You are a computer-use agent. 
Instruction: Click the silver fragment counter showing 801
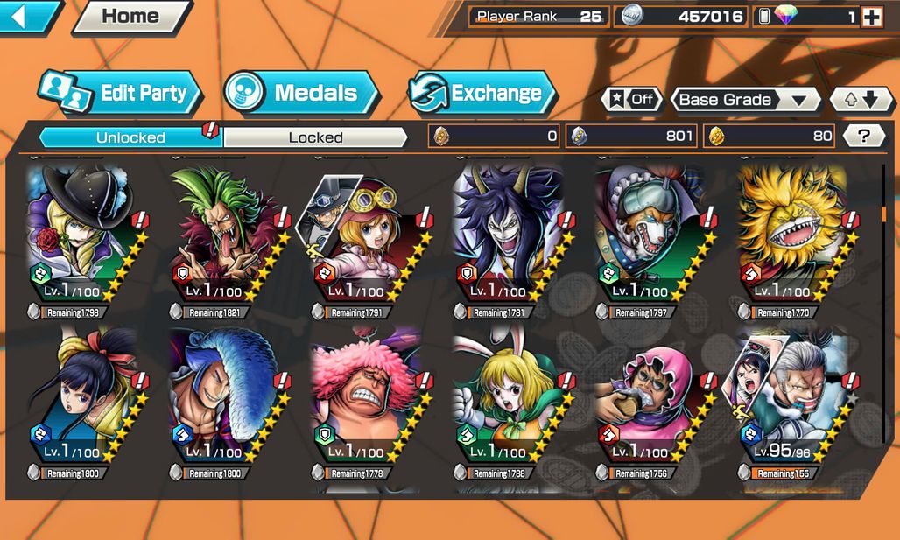[631, 136]
